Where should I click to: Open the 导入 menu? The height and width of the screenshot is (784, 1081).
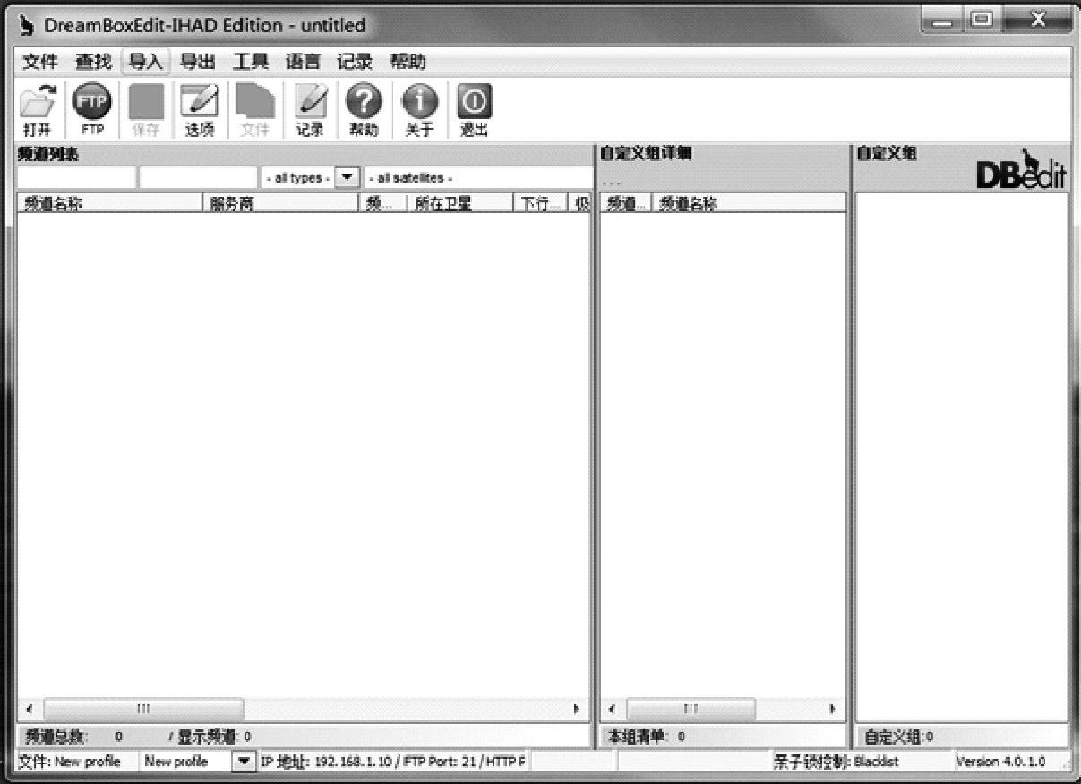point(145,62)
